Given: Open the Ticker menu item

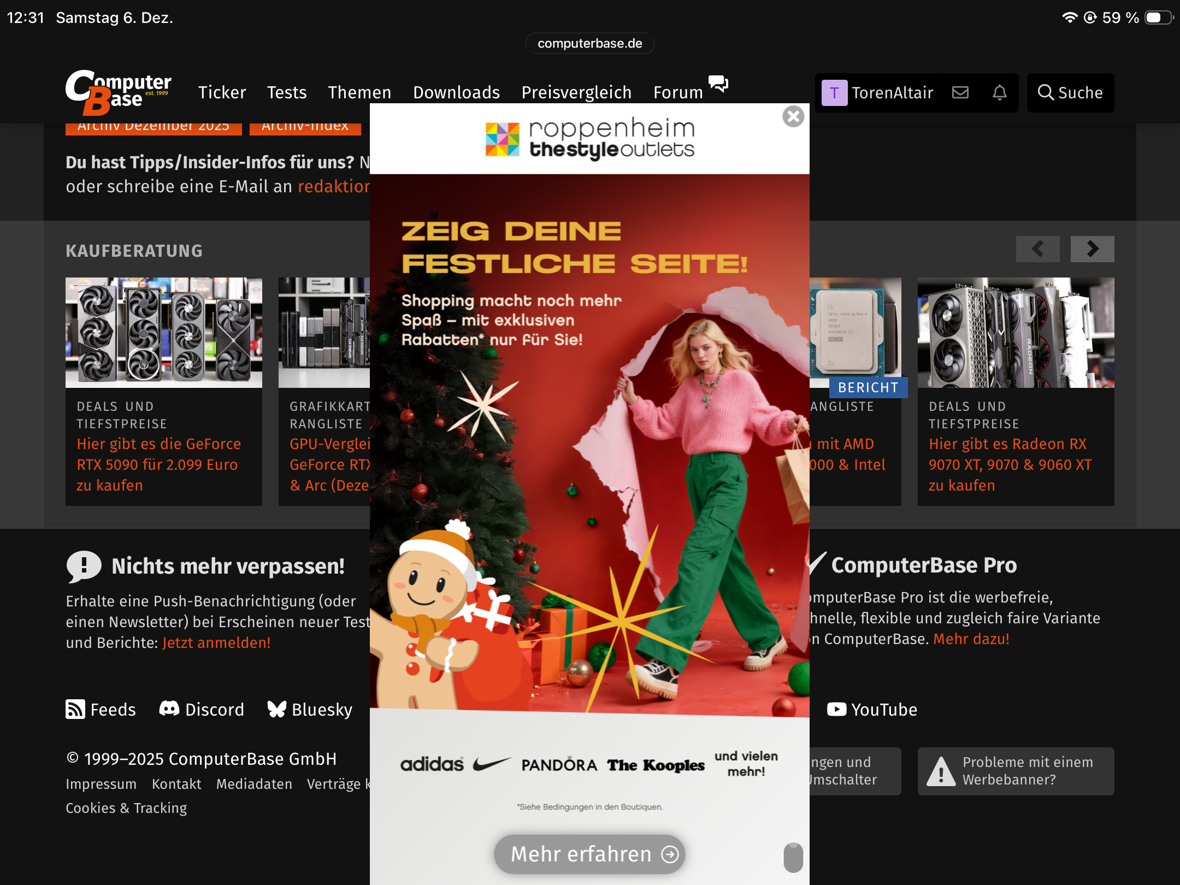Looking at the screenshot, I should (222, 92).
